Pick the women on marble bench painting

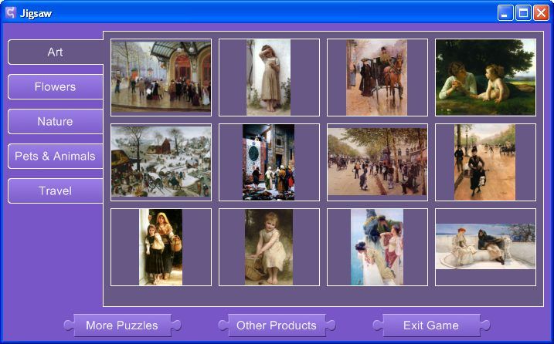tap(485, 247)
